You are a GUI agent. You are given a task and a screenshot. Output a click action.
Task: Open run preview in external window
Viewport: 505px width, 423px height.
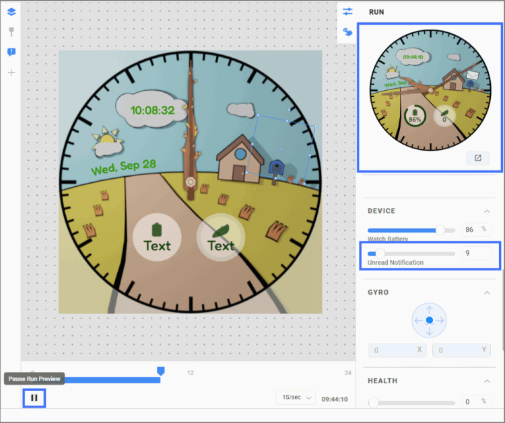click(477, 159)
